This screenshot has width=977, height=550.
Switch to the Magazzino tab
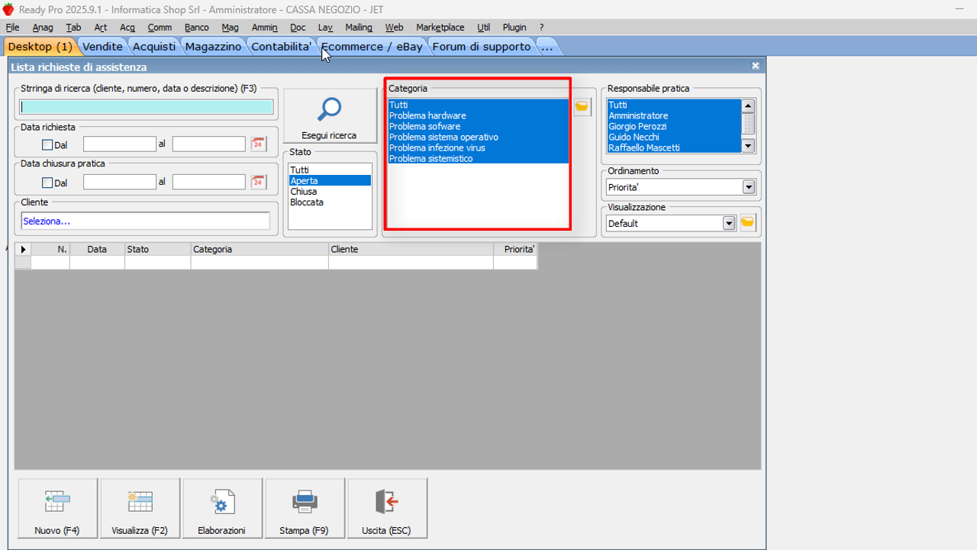tap(213, 47)
